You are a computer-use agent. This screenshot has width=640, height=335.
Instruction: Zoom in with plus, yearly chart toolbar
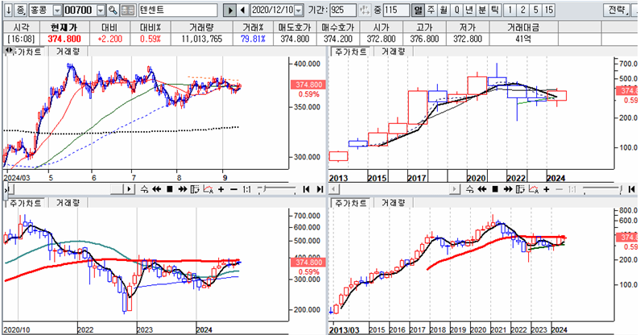(546, 189)
